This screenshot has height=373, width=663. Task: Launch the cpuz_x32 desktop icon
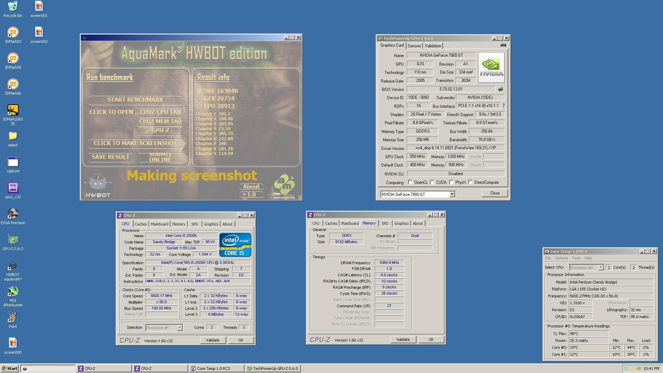(13, 191)
